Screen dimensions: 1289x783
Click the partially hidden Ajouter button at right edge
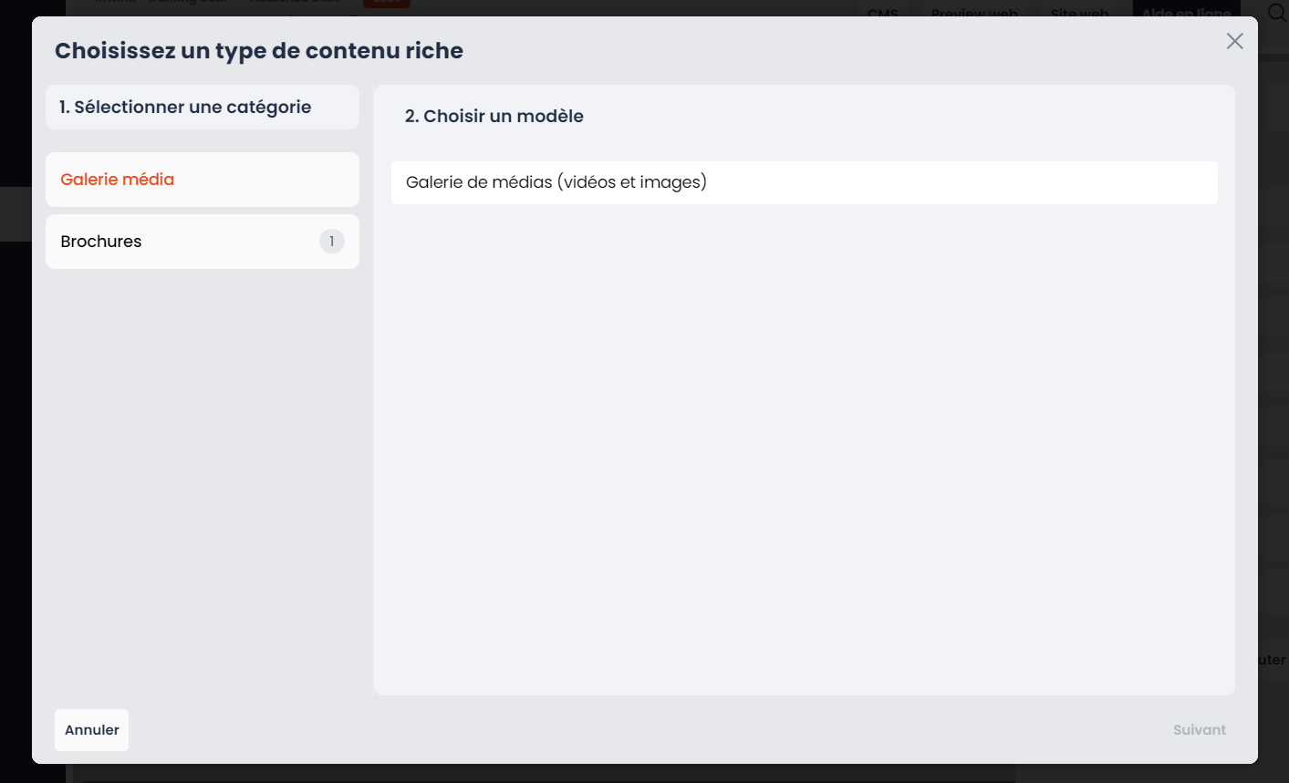click(1273, 660)
